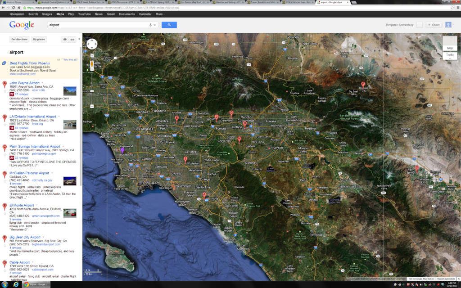
Task: Click the voice search microphone icon
Action: tap(150, 25)
